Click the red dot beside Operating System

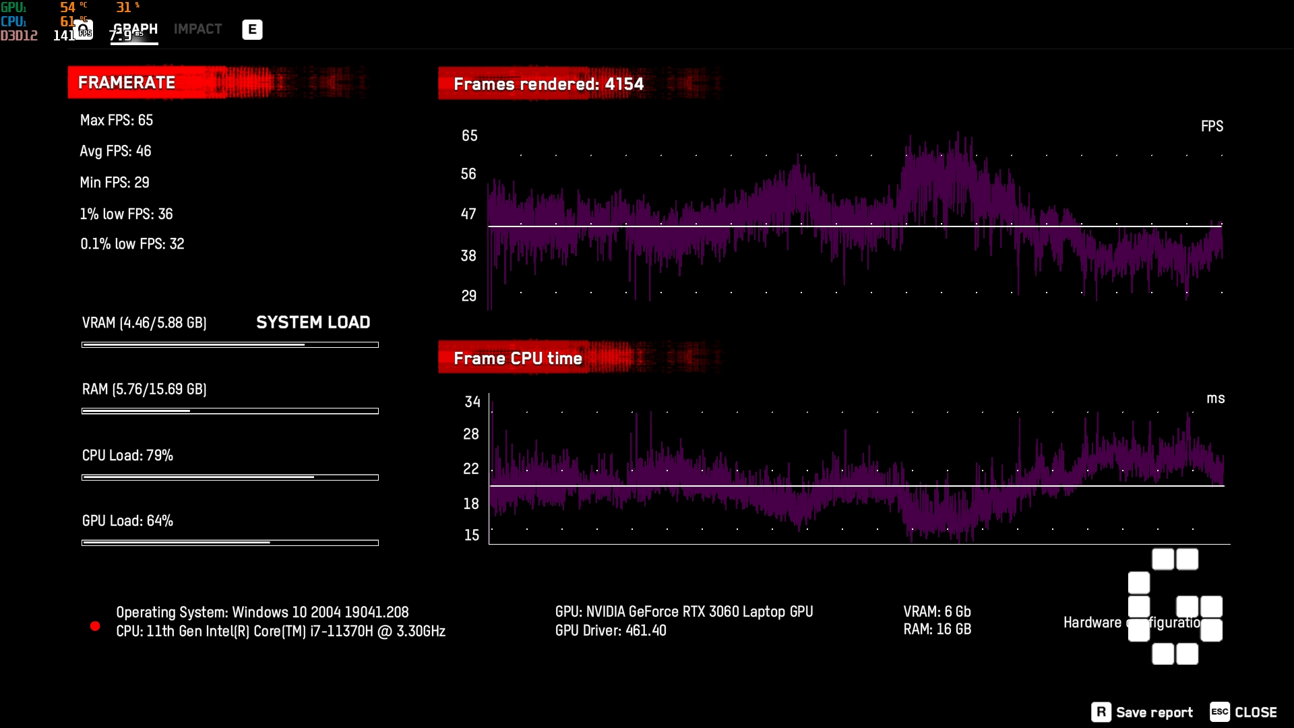[95, 626]
